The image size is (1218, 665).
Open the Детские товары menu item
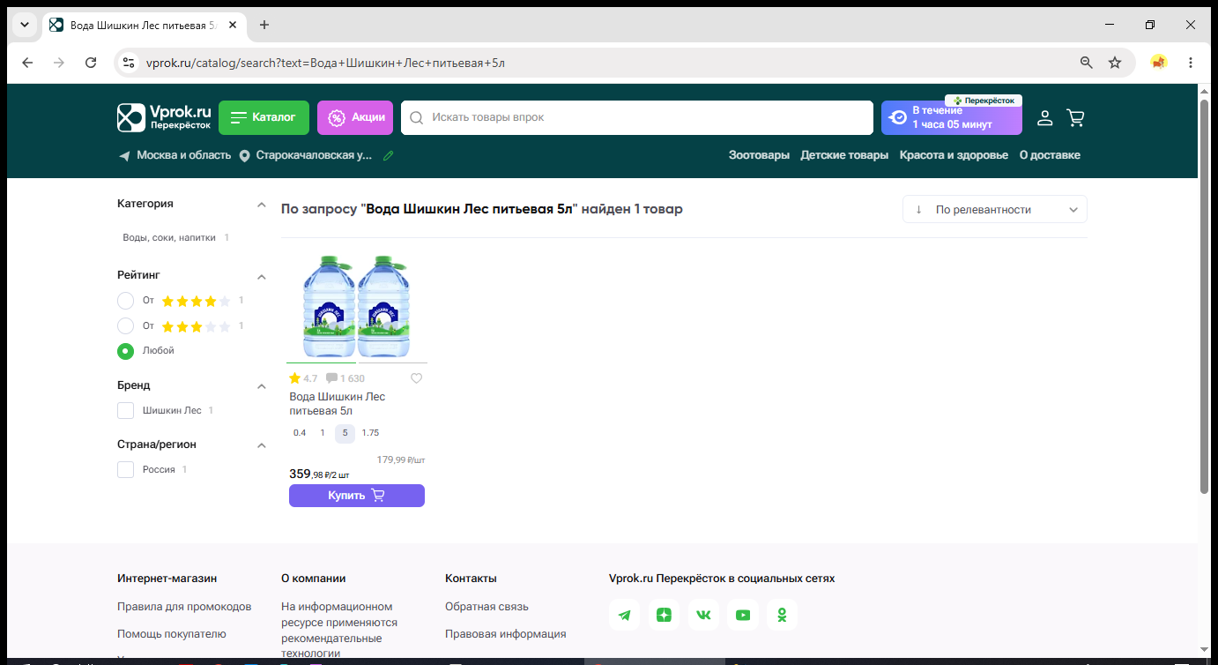coord(844,155)
